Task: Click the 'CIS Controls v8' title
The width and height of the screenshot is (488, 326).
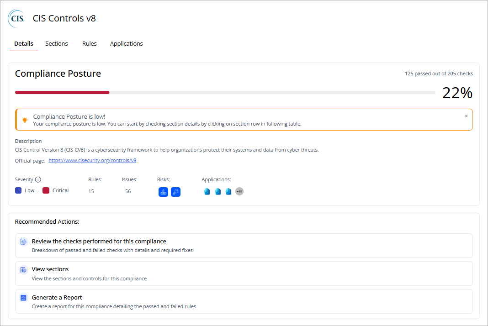Action: (64, 18)
